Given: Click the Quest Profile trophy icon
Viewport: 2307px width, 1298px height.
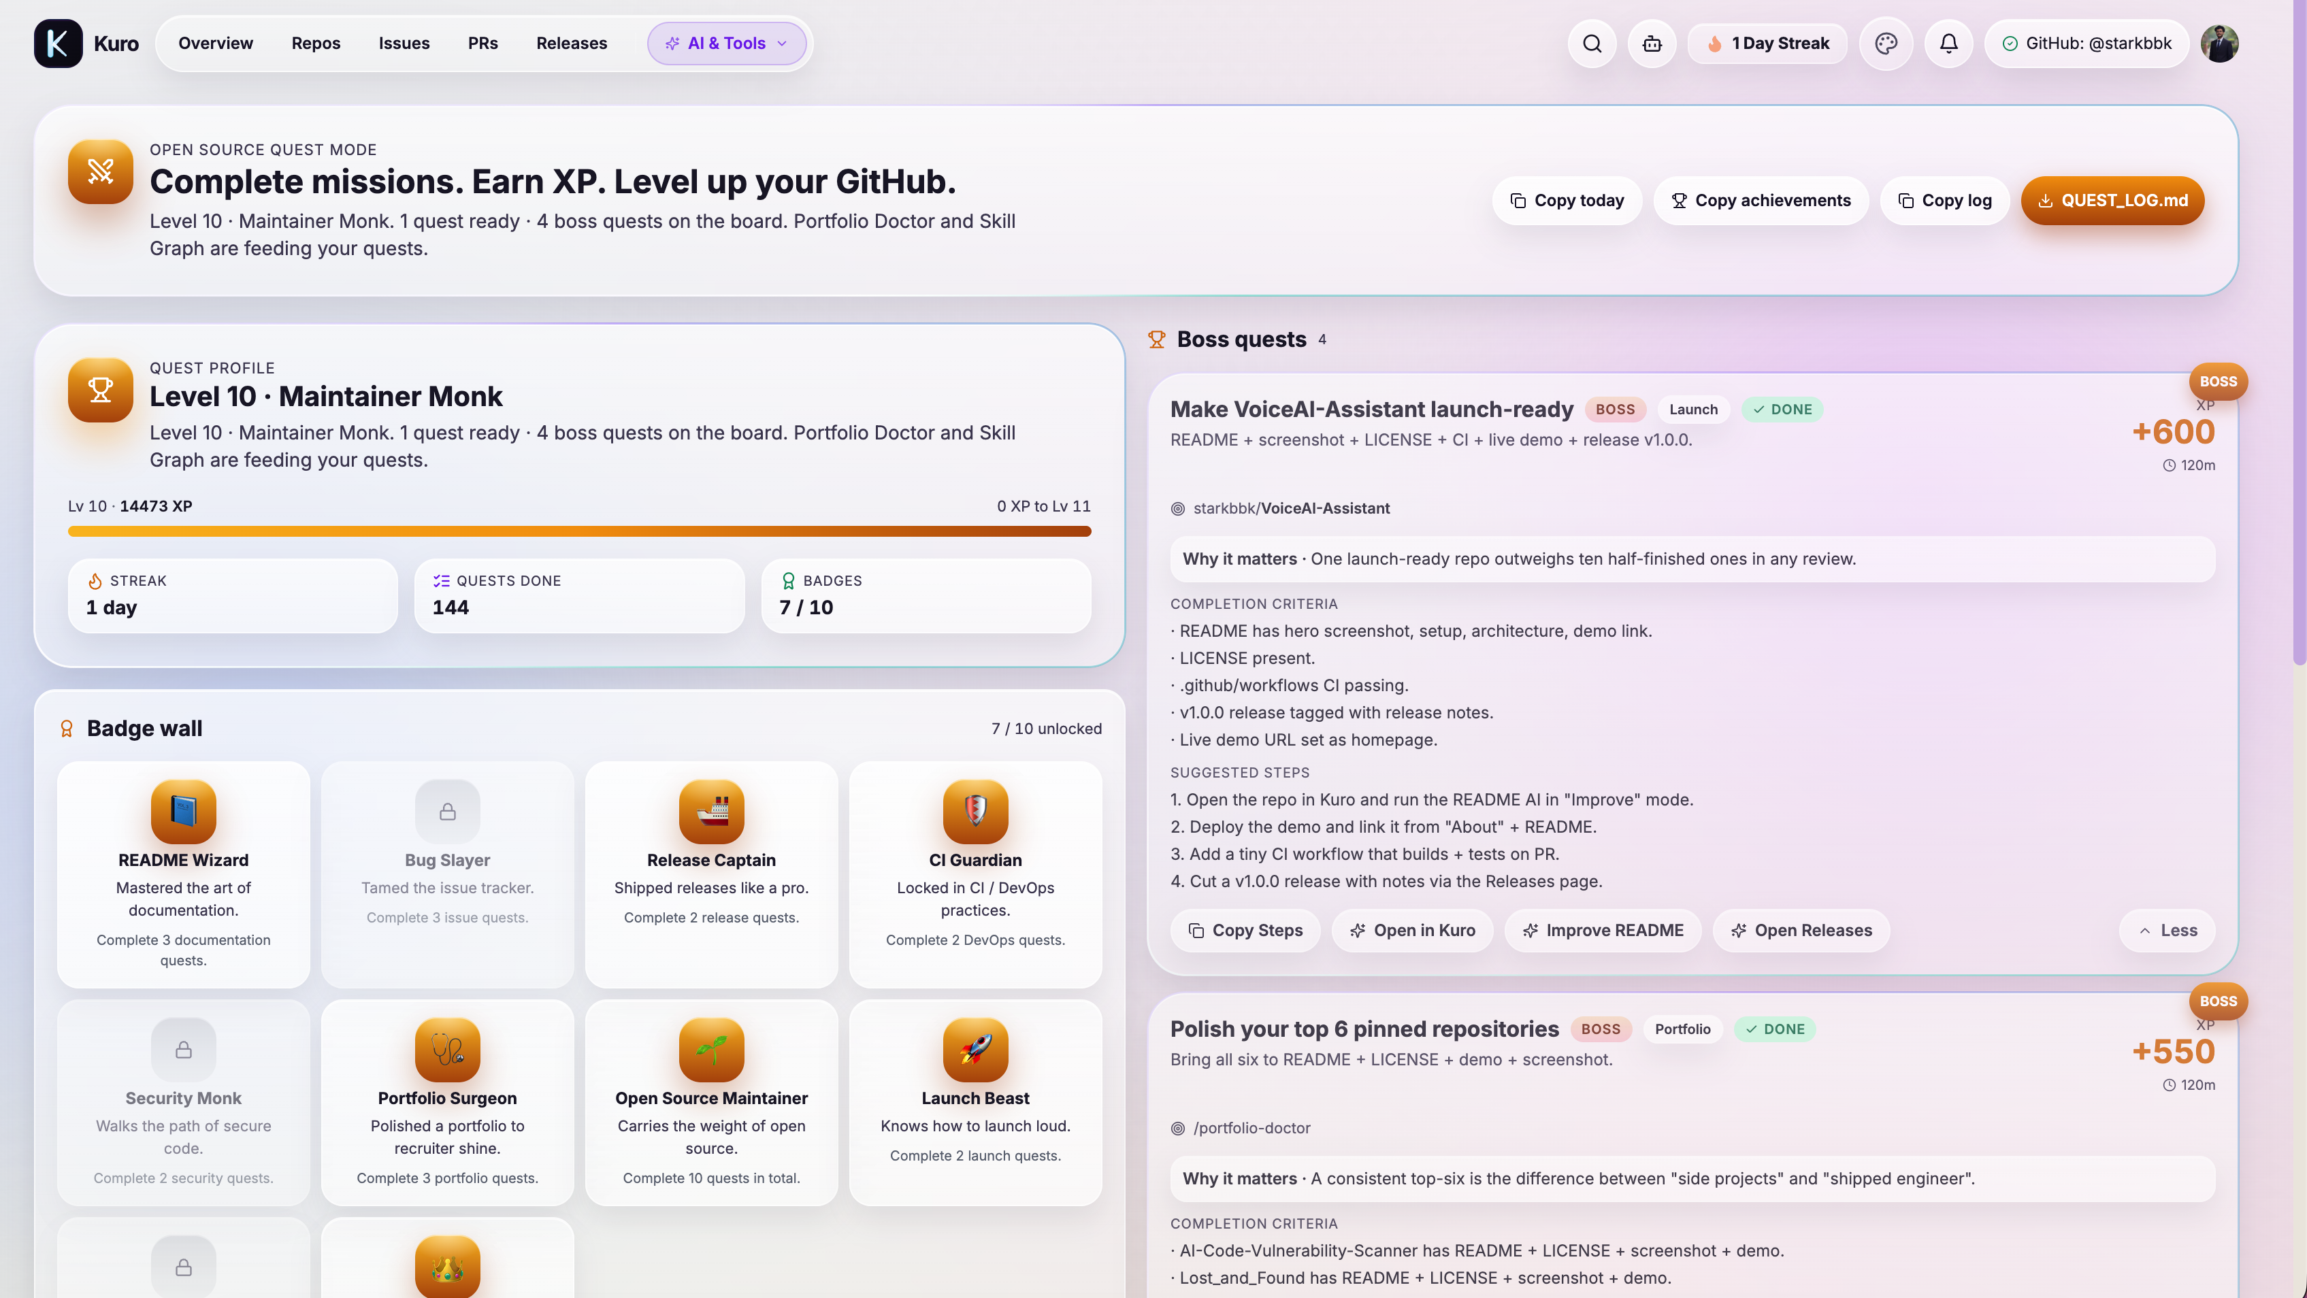Looking at the screenshot, I should point(100,389).
